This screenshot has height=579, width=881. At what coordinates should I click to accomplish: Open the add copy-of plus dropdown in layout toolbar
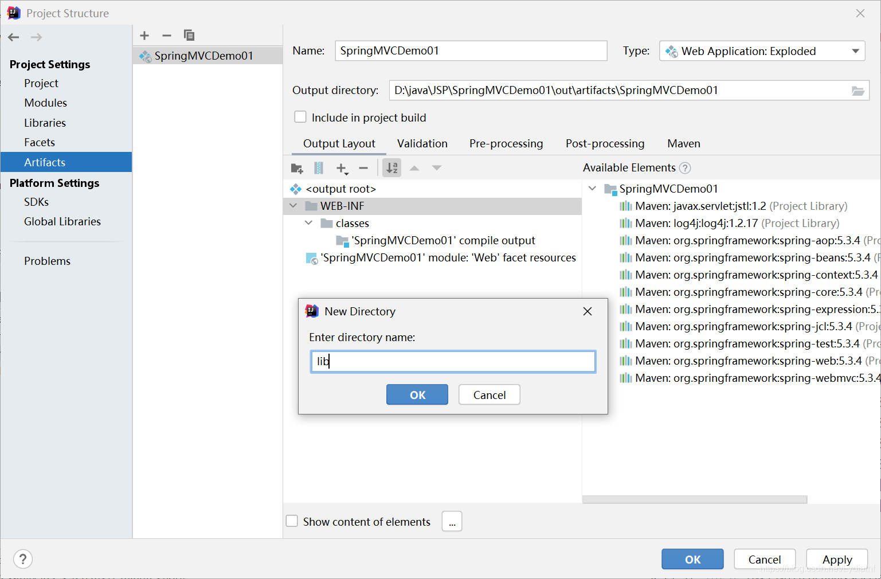coord(342,168)
